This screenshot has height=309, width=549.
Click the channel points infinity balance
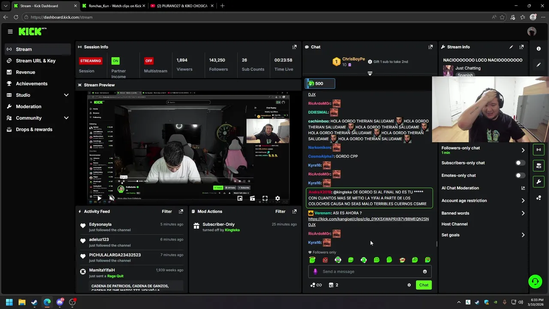[316, 285]
